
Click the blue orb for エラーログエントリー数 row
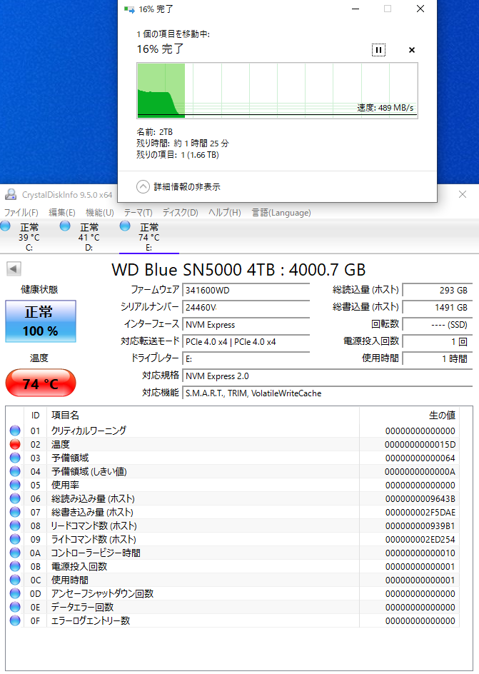point(15,620)
